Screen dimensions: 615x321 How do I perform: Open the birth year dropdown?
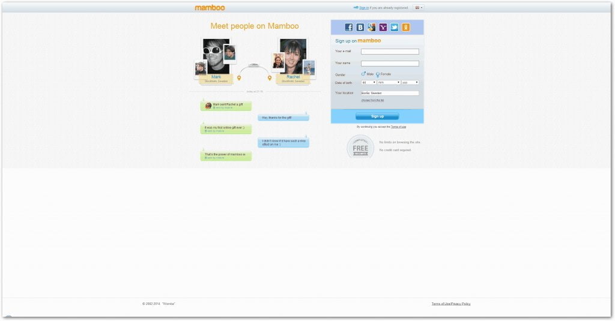pyautogui.click(x=410, y=82)
